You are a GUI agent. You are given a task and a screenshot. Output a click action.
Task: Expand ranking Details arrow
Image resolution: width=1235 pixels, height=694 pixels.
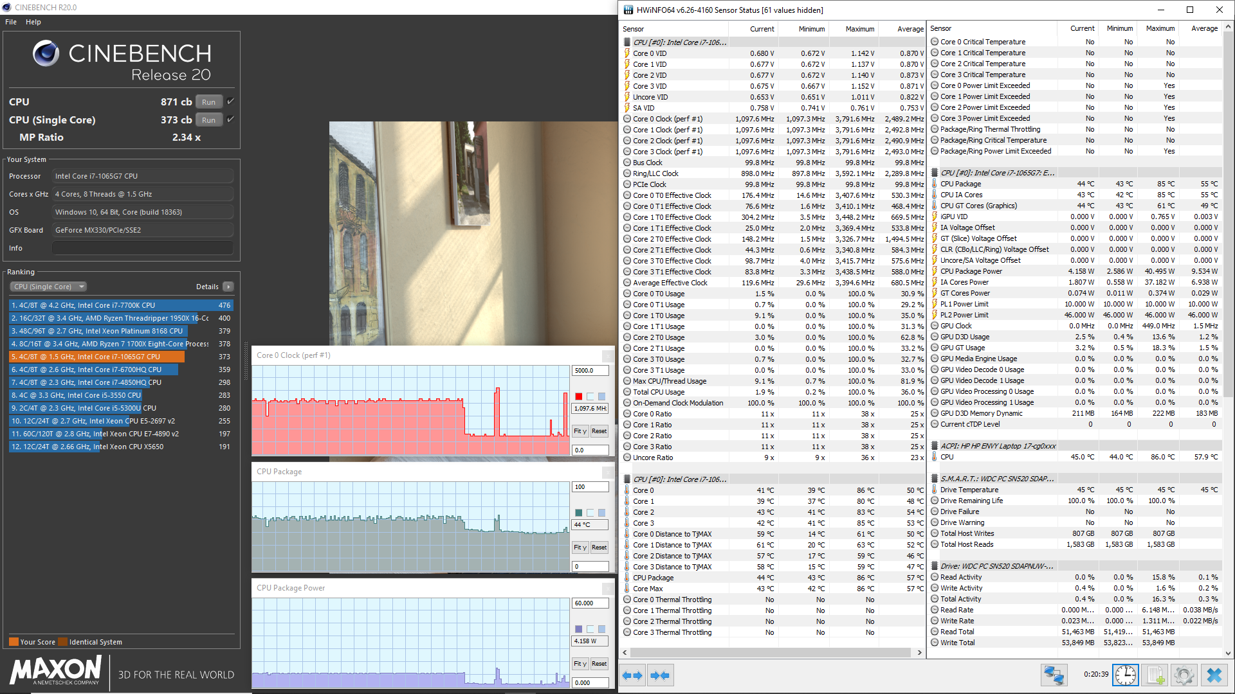pos(228,287)
